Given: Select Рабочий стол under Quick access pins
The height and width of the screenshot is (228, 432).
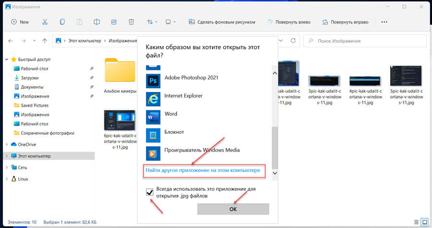Looking at the screenshot, I should coord(34,68).
